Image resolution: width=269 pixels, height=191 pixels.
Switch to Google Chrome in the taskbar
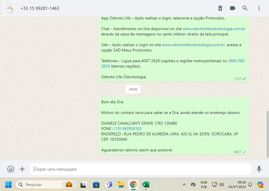134,185
